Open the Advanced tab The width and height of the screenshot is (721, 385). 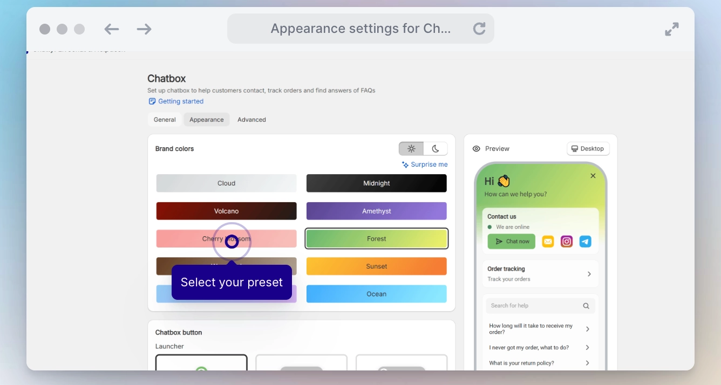pyautogui.click(x=251, y=120)
